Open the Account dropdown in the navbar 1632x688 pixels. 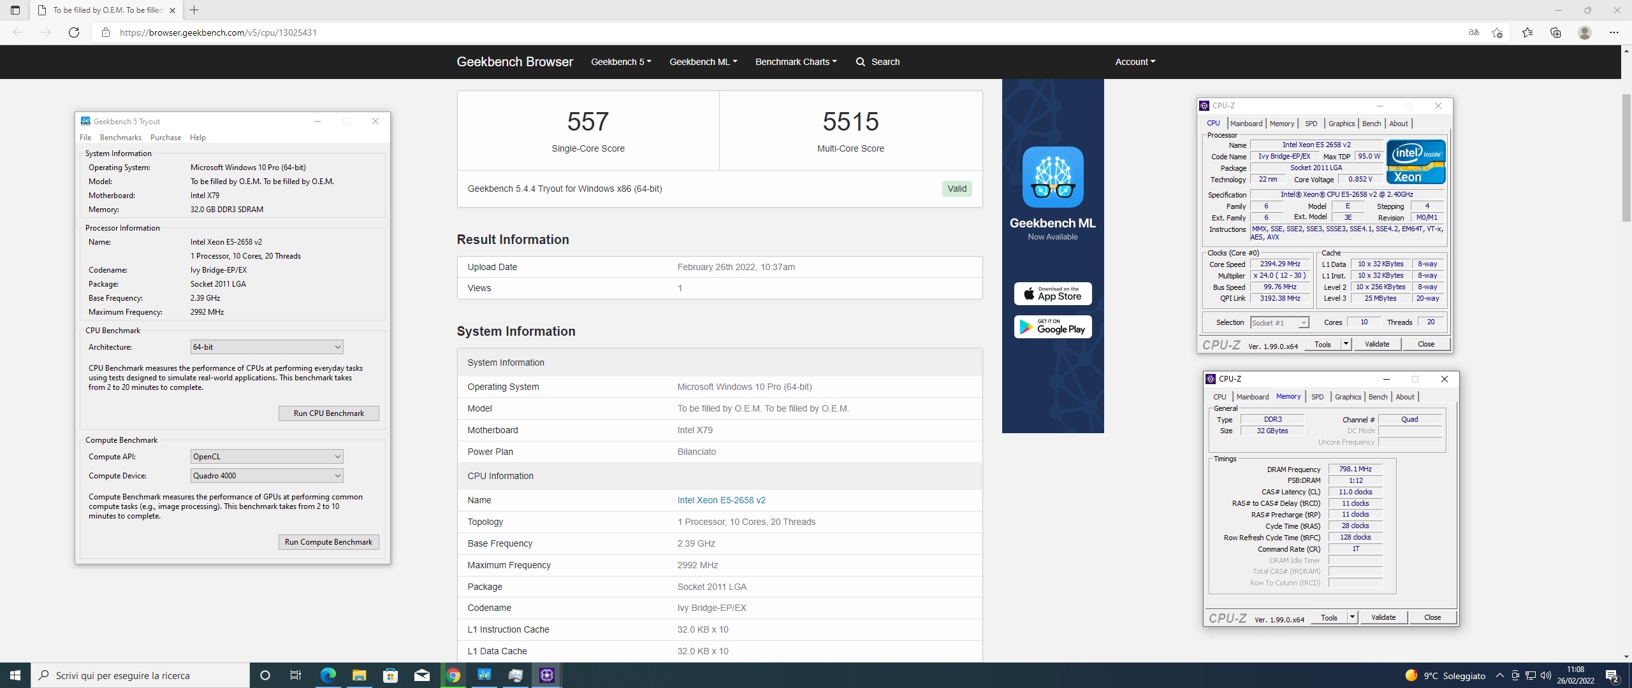(1135, 62)
